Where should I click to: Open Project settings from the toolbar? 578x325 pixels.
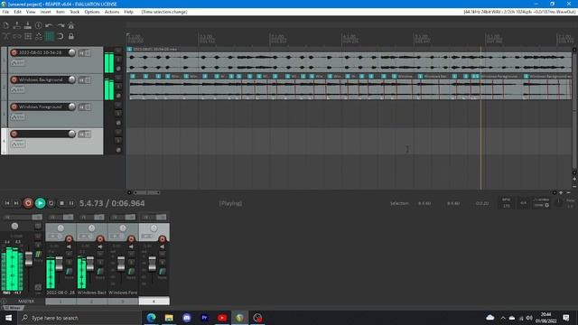pyautogui.click(x=38, y=25)
